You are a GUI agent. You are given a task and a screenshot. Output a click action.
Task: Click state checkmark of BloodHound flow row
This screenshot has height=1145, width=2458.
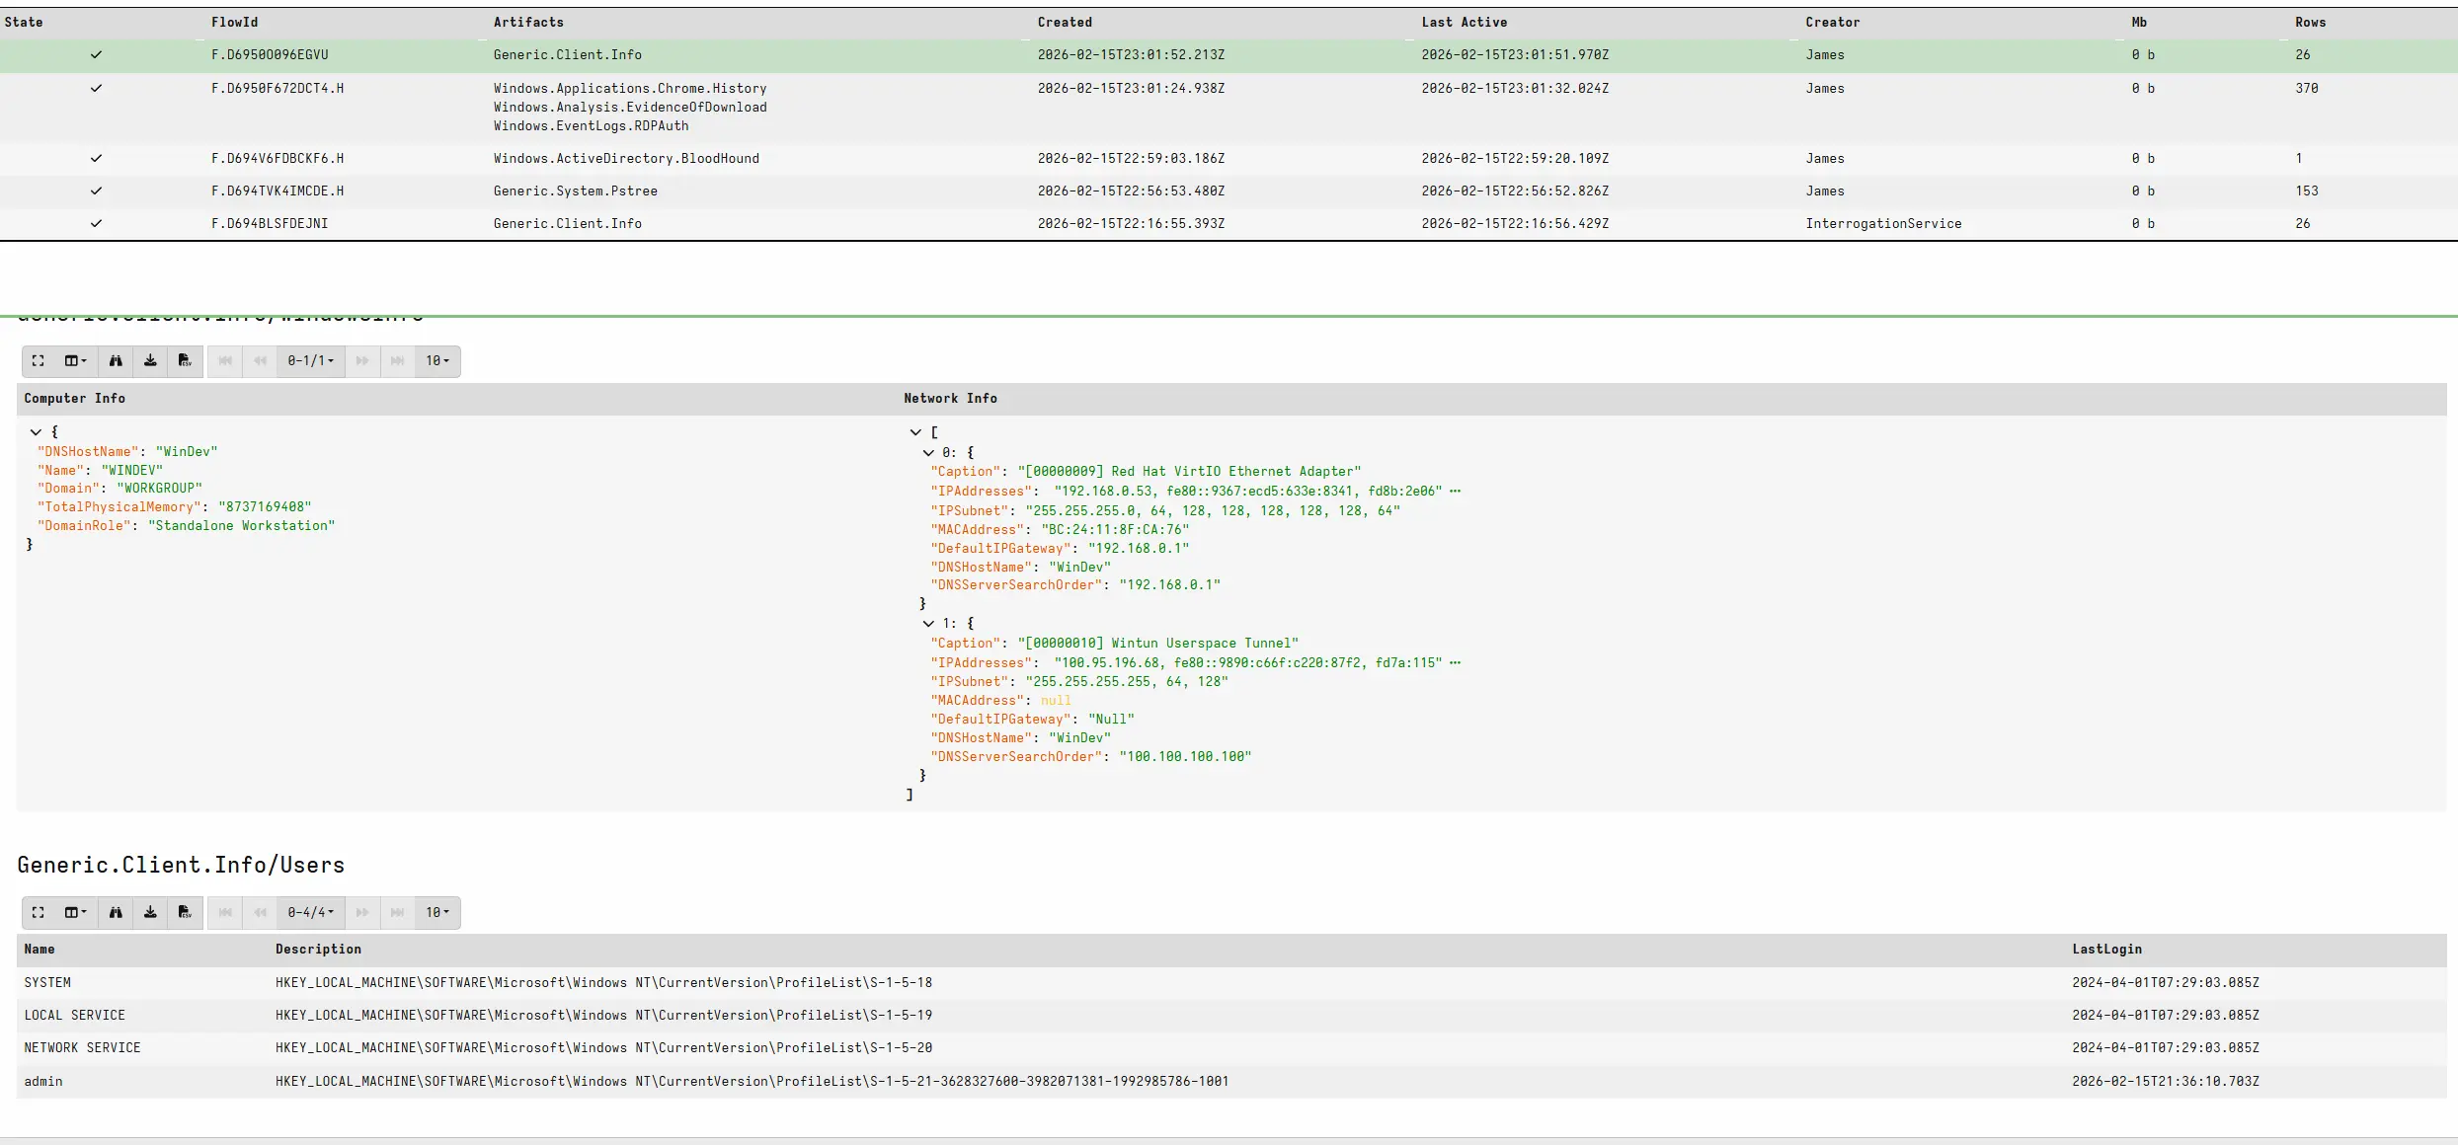[x=96, y=159]
